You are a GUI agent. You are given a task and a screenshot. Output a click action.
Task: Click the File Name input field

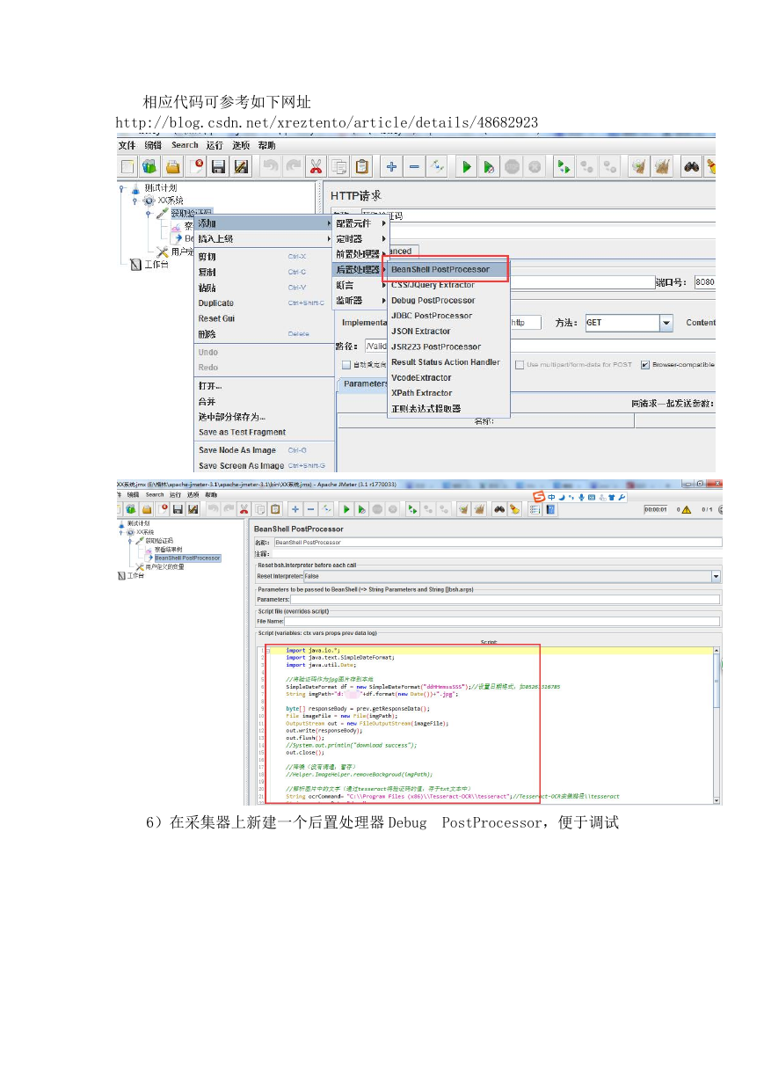point(501,621)
